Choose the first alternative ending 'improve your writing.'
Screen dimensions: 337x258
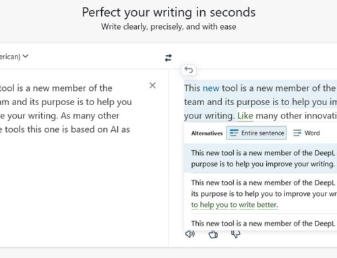click(260, 158)
